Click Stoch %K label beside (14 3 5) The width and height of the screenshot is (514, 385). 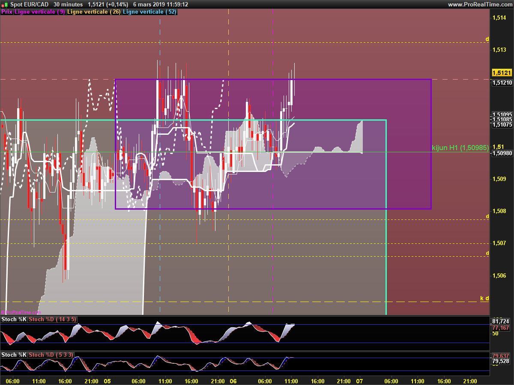coord(14,319)
